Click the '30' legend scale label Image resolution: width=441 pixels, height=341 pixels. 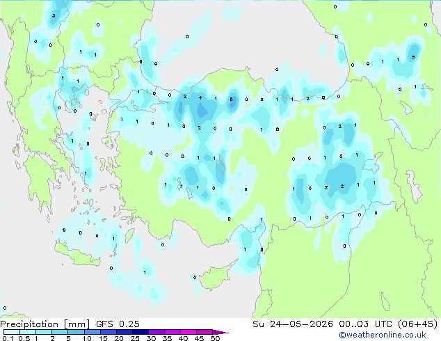click(151, 338)
